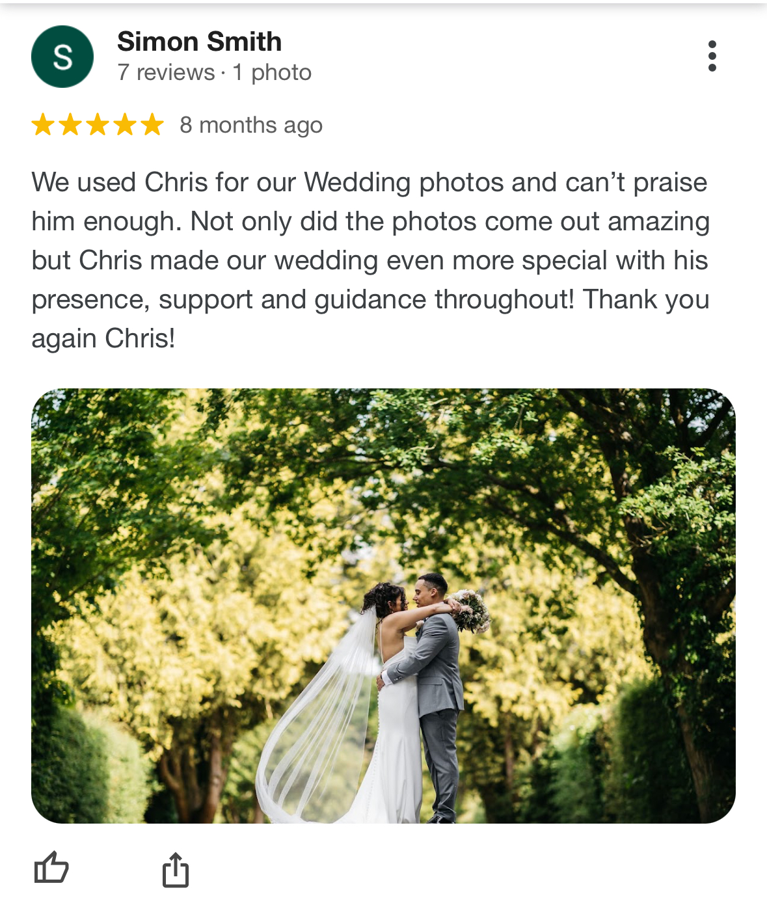Tap the '1 photo' count text
767x916 pixels.
(x=272, y=72)
